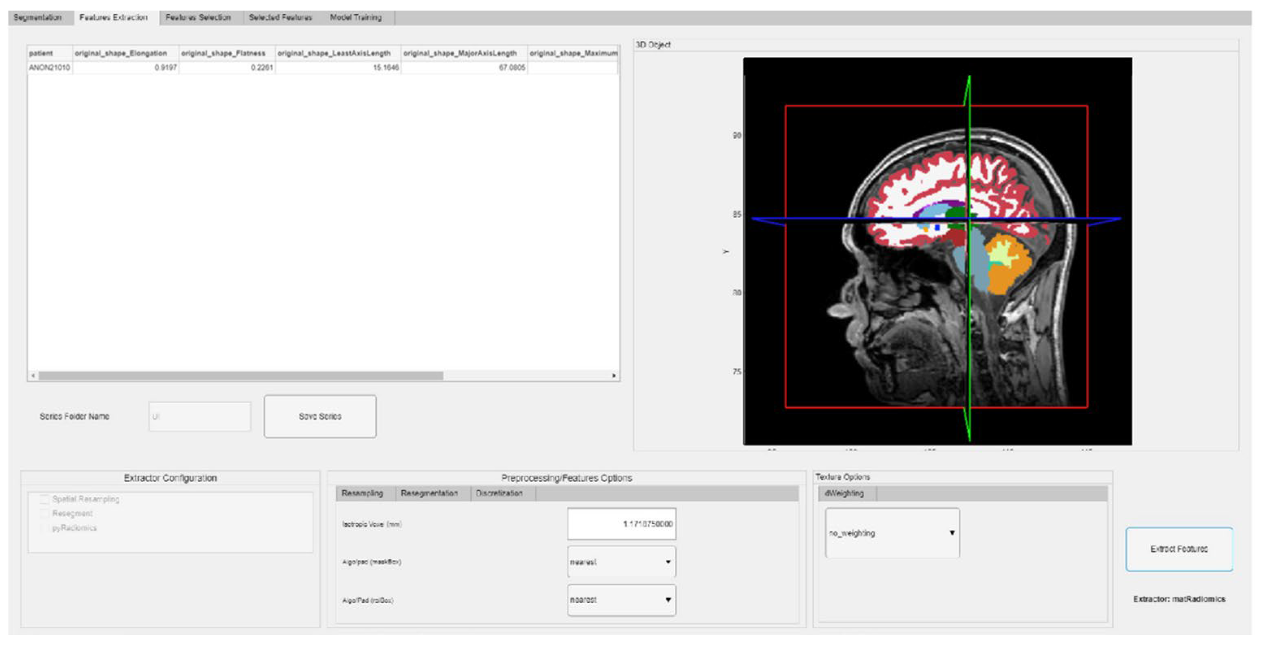Click the Isotropic Voxel value field
The image size is (1264, 645).
pos(621,524)
